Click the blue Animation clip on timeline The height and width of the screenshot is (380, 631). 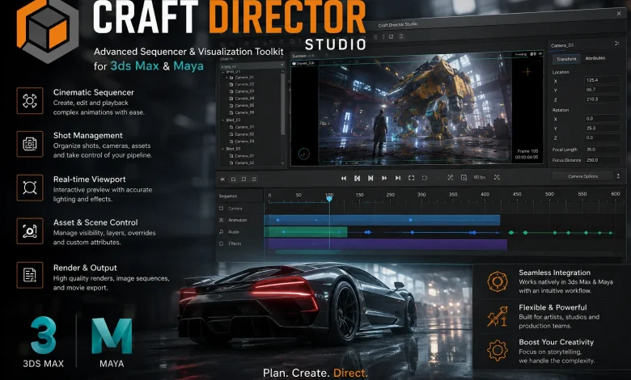382,220
